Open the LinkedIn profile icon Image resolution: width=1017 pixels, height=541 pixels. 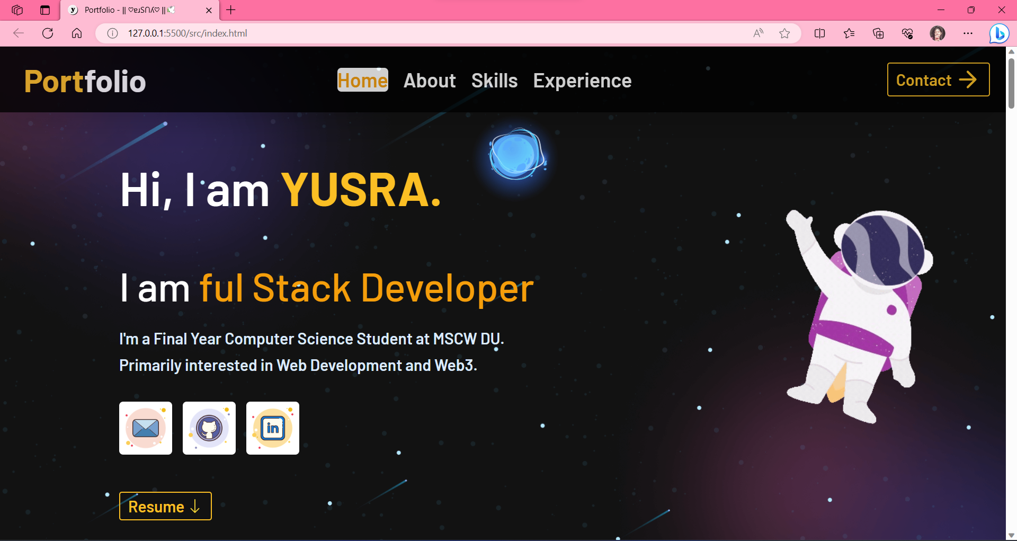click(273, 428)
